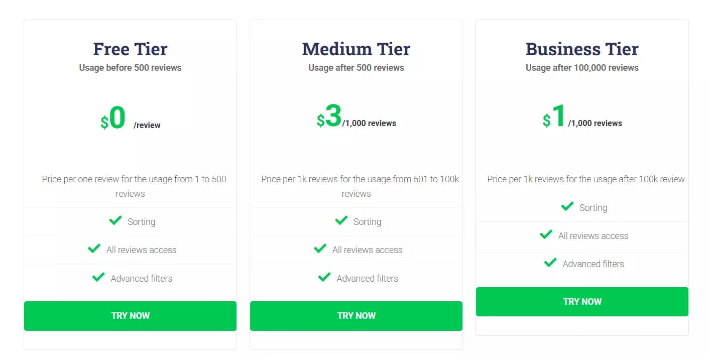Click TRY NOW in the Business Tier card
709x358 pixels.
pos(582,301)
